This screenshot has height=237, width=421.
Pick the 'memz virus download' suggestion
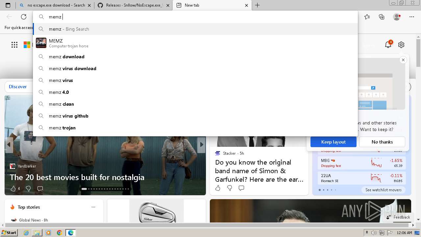pyautogui.click(x=195, y=68)
